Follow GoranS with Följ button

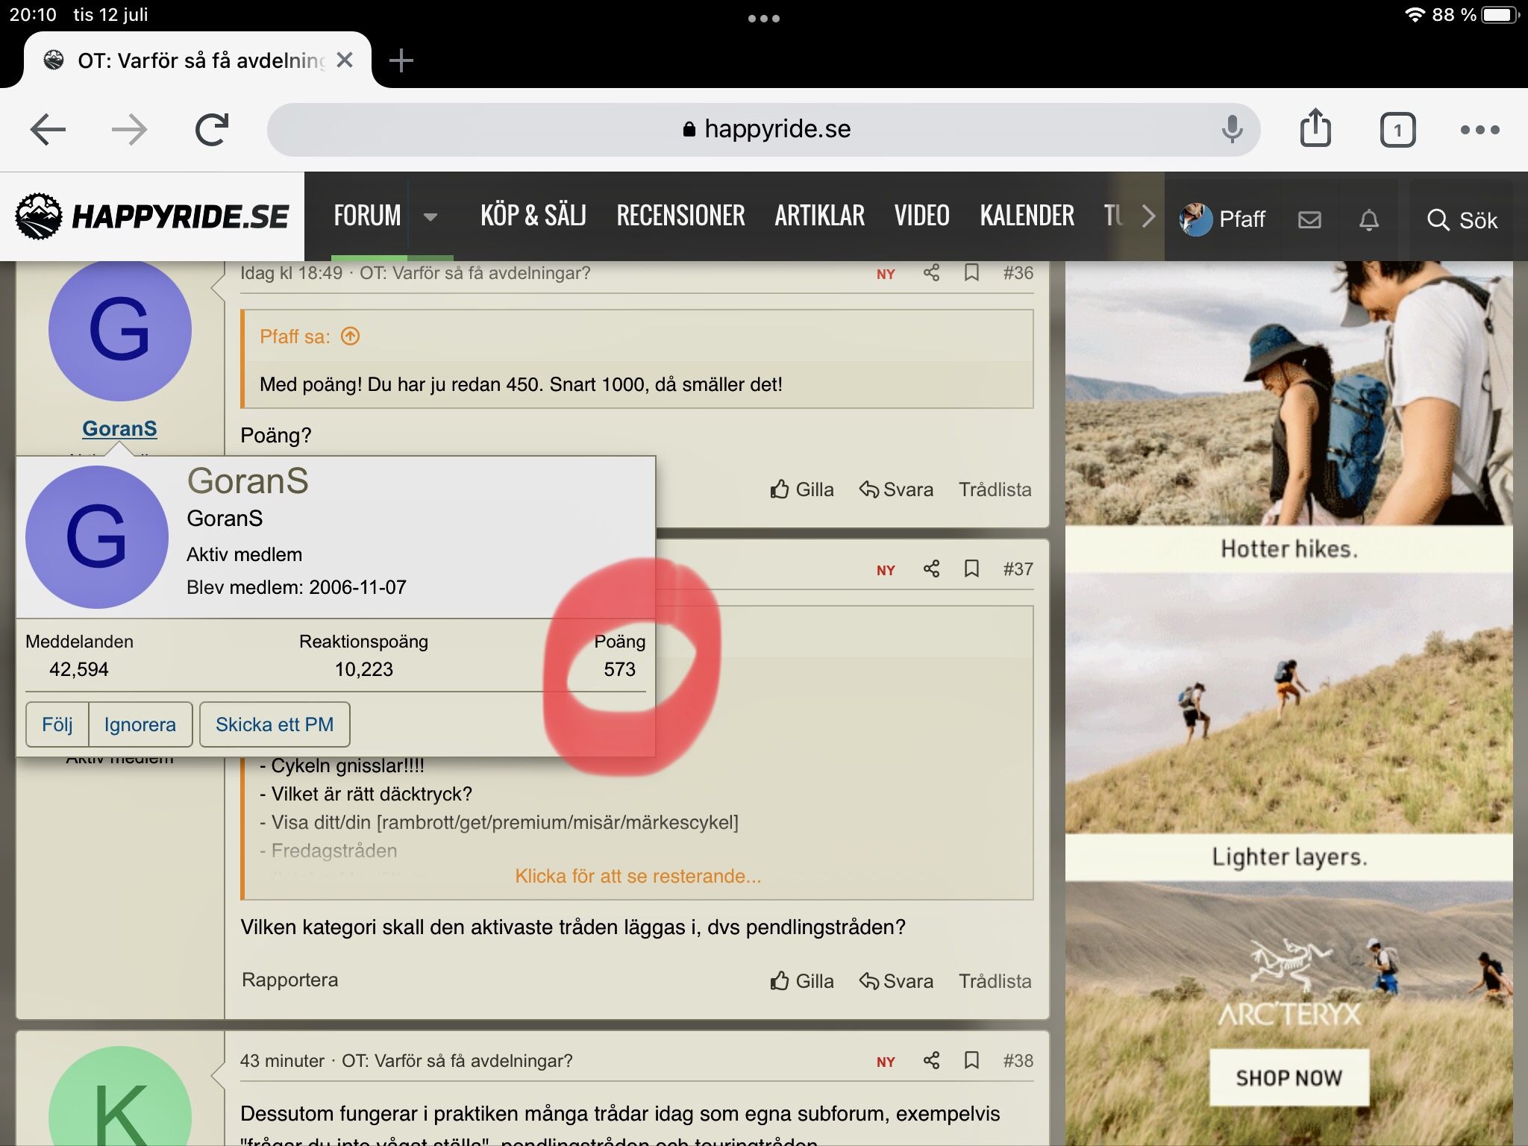[x=57, y=724]
